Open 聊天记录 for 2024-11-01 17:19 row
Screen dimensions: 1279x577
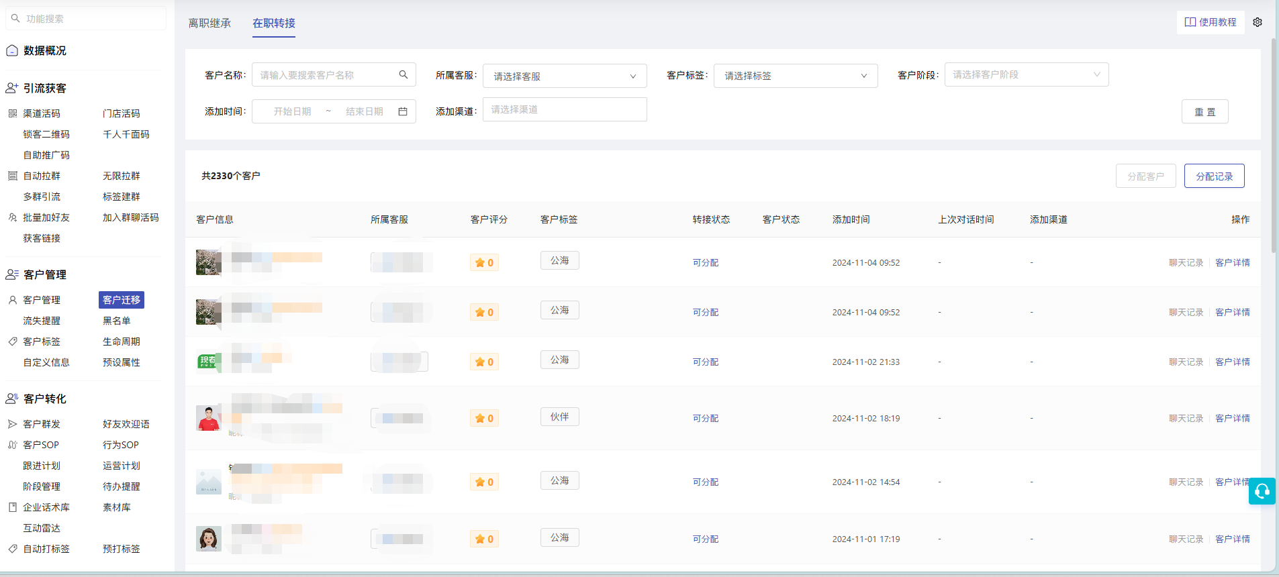[x=1186, y=539]
